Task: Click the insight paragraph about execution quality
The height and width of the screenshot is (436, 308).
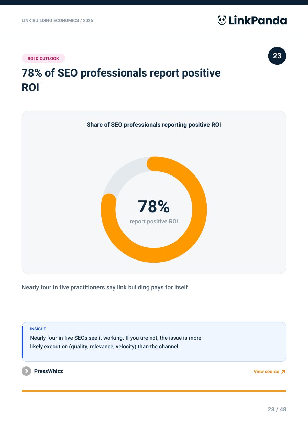Action: [x=116, y=342]
